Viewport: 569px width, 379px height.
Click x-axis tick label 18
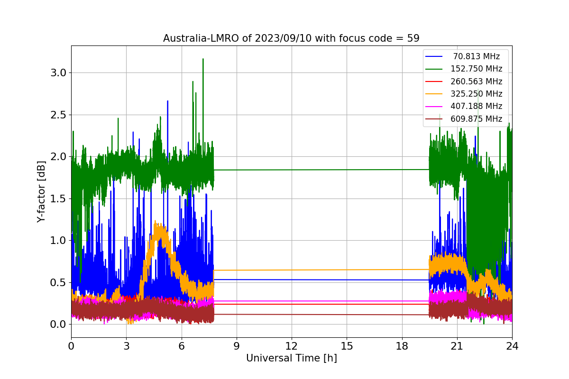pos(402,346)
